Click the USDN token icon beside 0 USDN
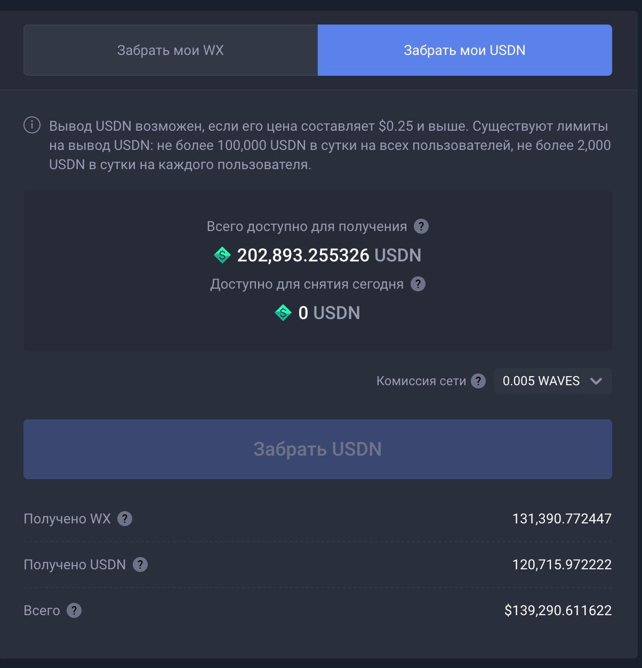The image size is (642, 668). tap(283, 313)
